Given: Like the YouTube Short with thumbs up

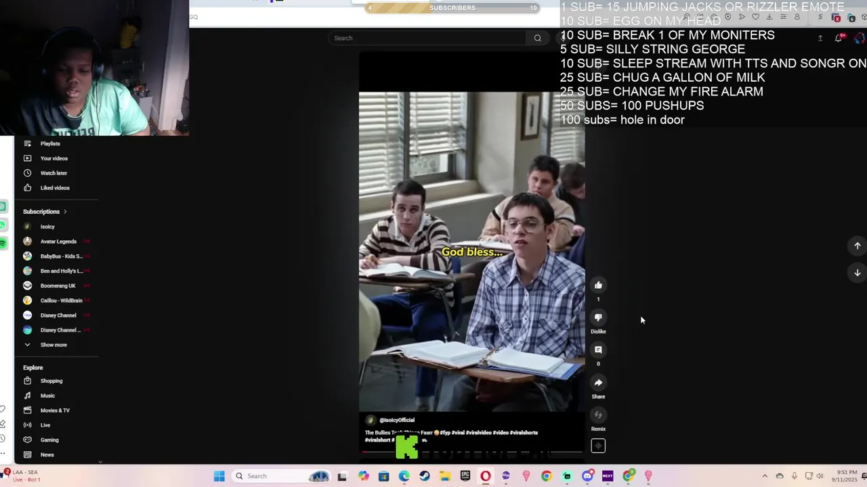Looking at the screenshot, I should coord(598,285).
